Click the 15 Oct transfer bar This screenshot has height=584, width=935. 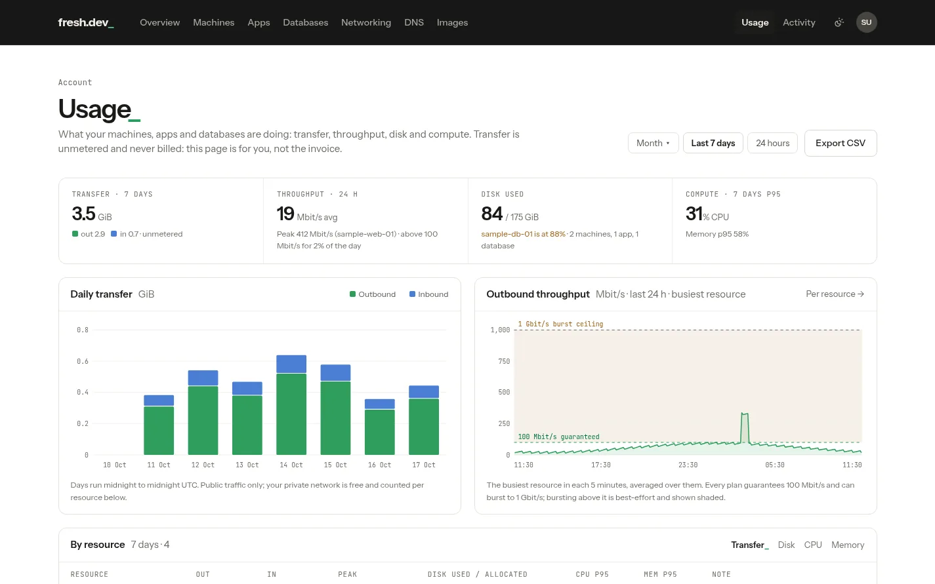tap(335, 410)
